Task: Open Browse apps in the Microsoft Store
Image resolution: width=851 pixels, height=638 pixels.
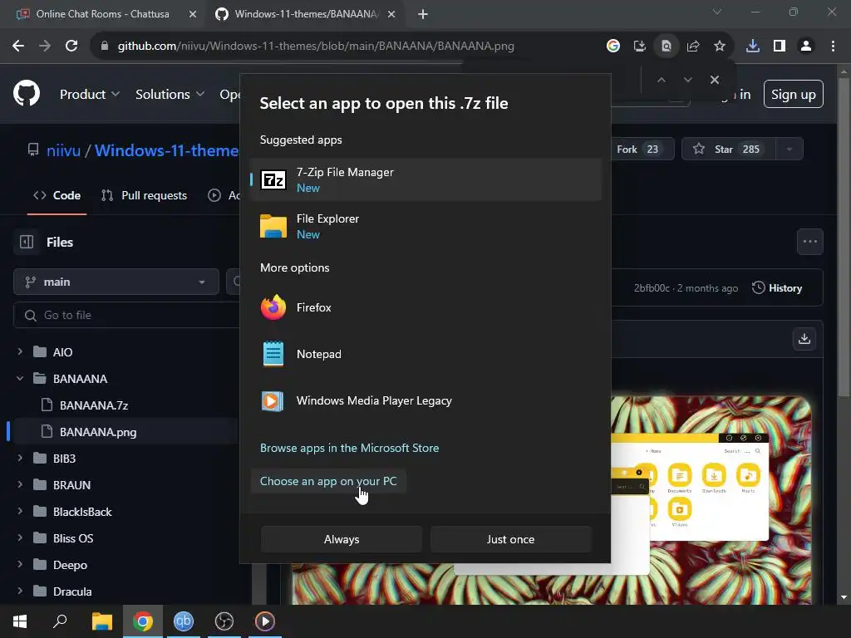Action: [x=350, y=448]
